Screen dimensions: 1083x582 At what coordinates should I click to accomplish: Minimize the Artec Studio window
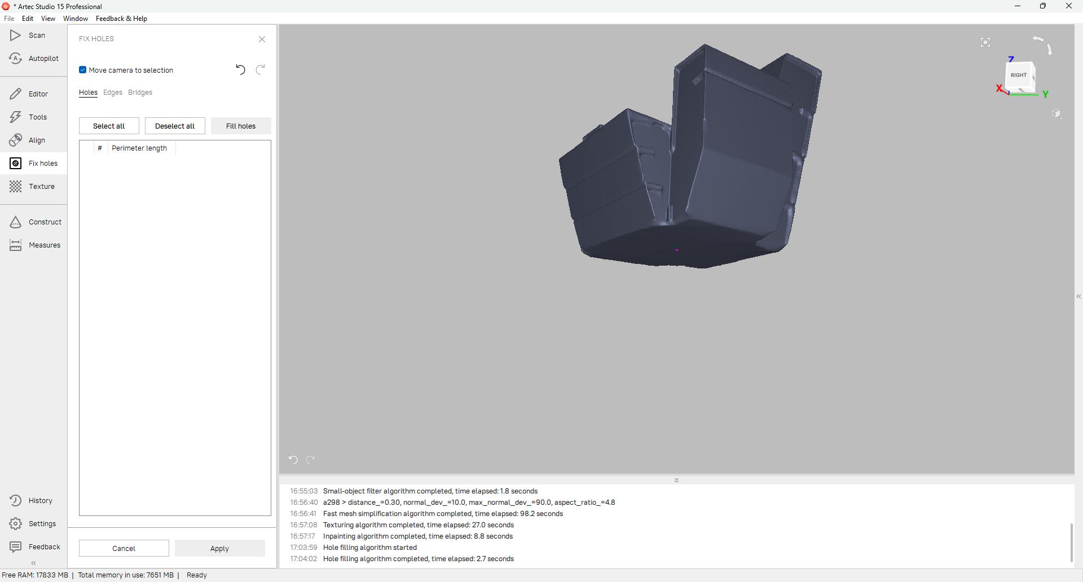[1018, 6]
